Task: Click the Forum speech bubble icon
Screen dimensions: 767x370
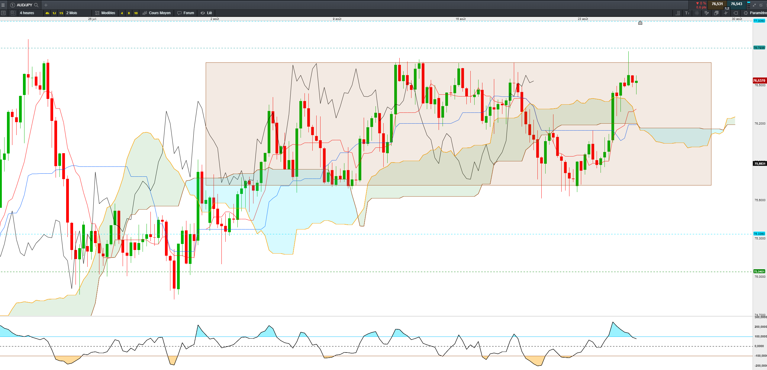Action: [x=179, y=13]
